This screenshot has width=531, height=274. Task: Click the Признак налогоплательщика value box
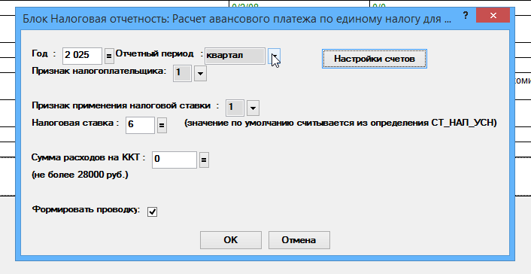pos(182,73)
